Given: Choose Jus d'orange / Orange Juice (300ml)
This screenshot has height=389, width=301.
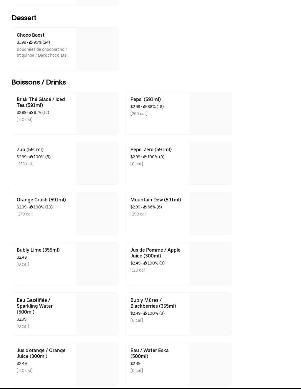Looking at the screenshot, I should point(41,353).
